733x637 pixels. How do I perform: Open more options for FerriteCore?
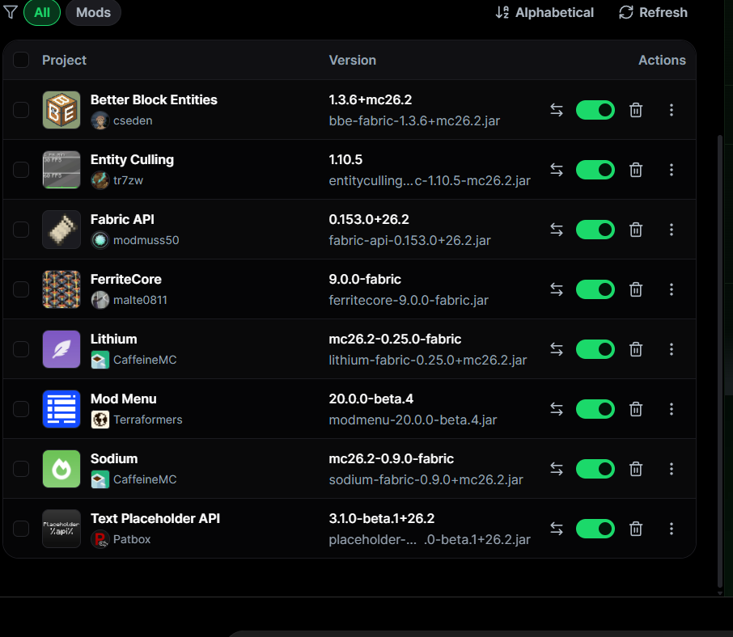pyautogui.click(x=672, y=289)
